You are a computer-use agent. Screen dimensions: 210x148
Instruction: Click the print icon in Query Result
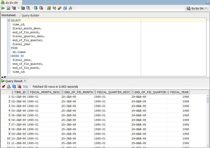(9, 86)
